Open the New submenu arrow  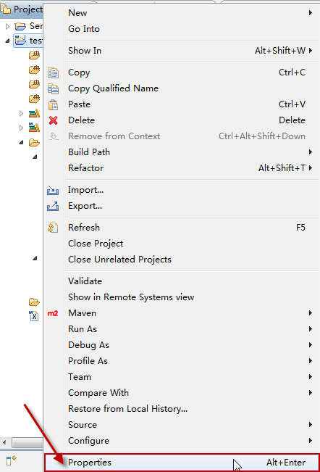pos(311,12)
